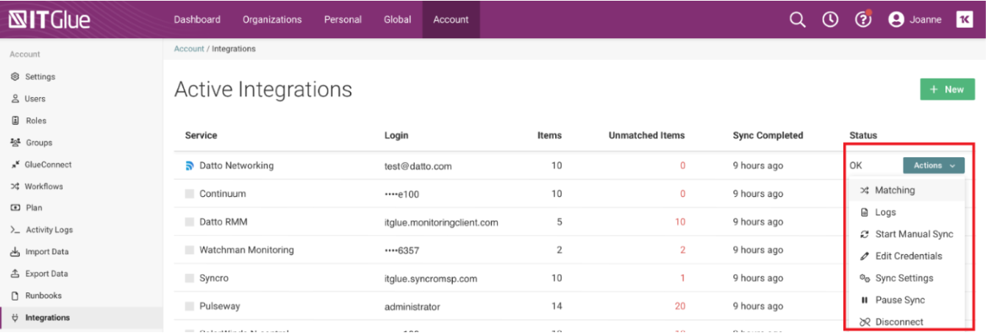
Task: Click the Logs document icon in dropdown
Action: click(865, 212)
